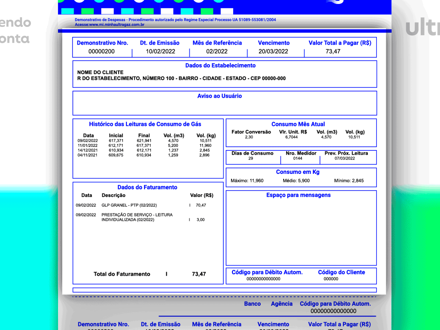Click the top Valor Total a Pagar amount
The width and height of the screenshot is (440, 330).
(x=333, y=51)
